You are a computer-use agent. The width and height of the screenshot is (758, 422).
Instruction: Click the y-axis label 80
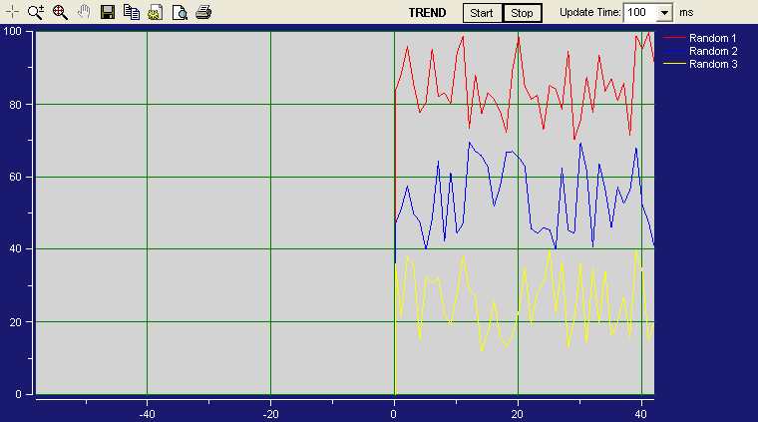pos(14,105)
